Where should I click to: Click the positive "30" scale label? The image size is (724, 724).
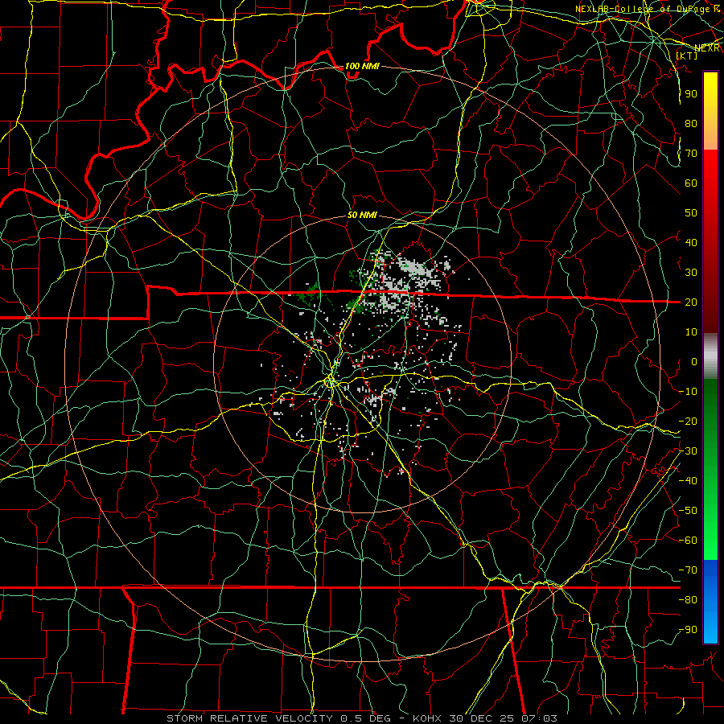click(x=691, y=273)
